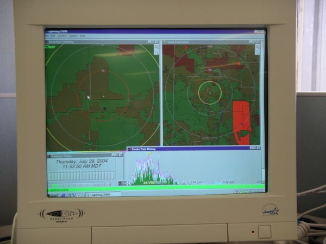Close the Stroke Rate History window
Screen dimensions: 326x244
click(x=259, y=147)
